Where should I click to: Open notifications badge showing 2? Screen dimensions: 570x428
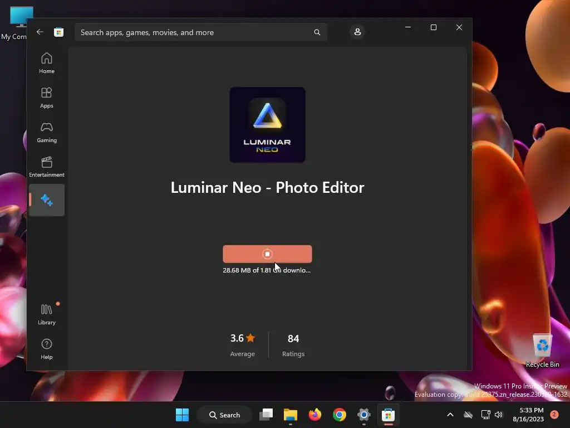(554, 415)
